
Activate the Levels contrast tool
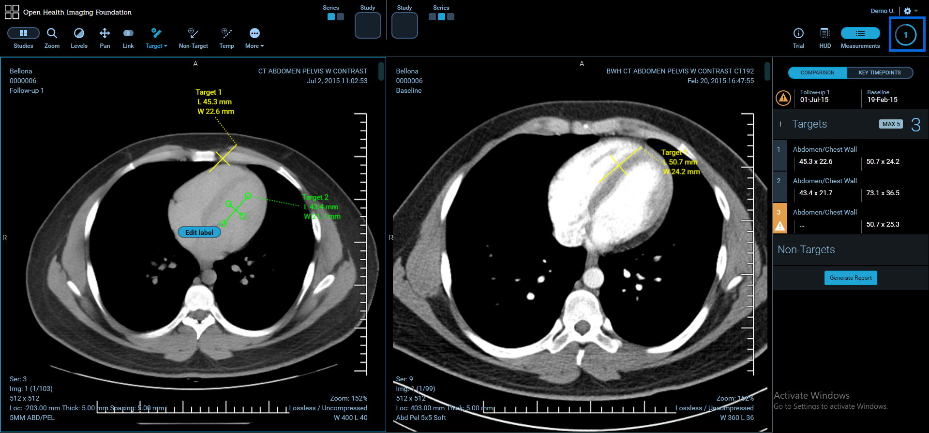coord(79,33)
